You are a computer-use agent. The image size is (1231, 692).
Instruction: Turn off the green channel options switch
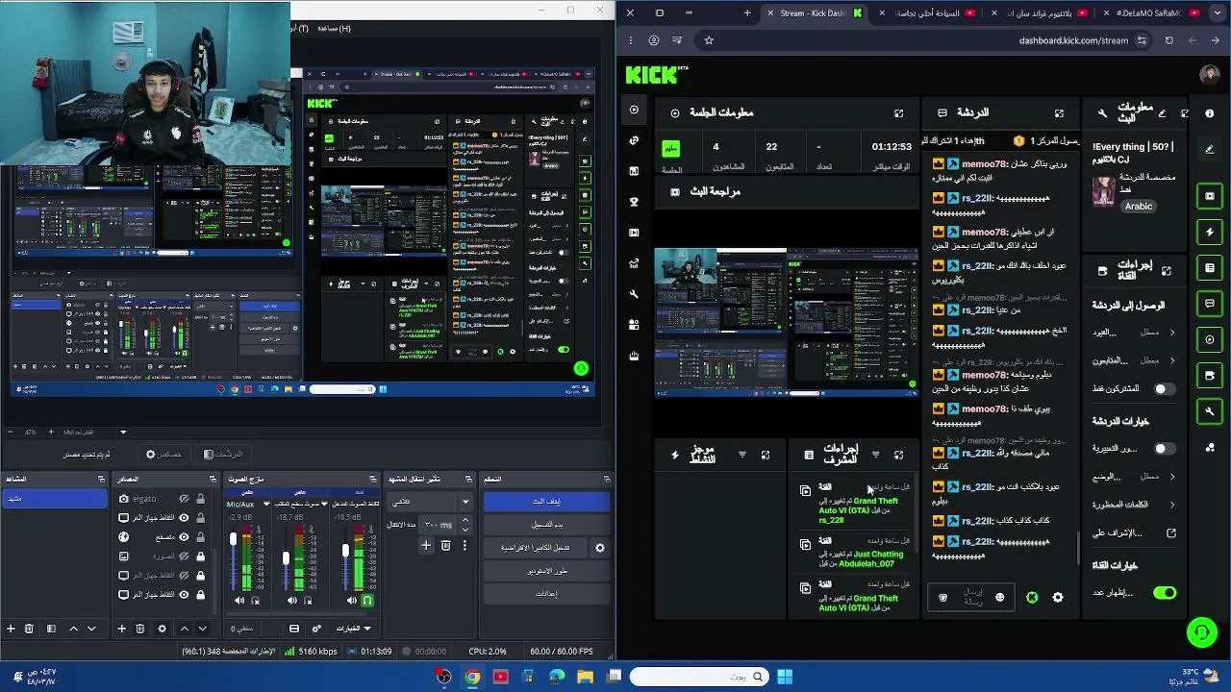point(1165,593)
